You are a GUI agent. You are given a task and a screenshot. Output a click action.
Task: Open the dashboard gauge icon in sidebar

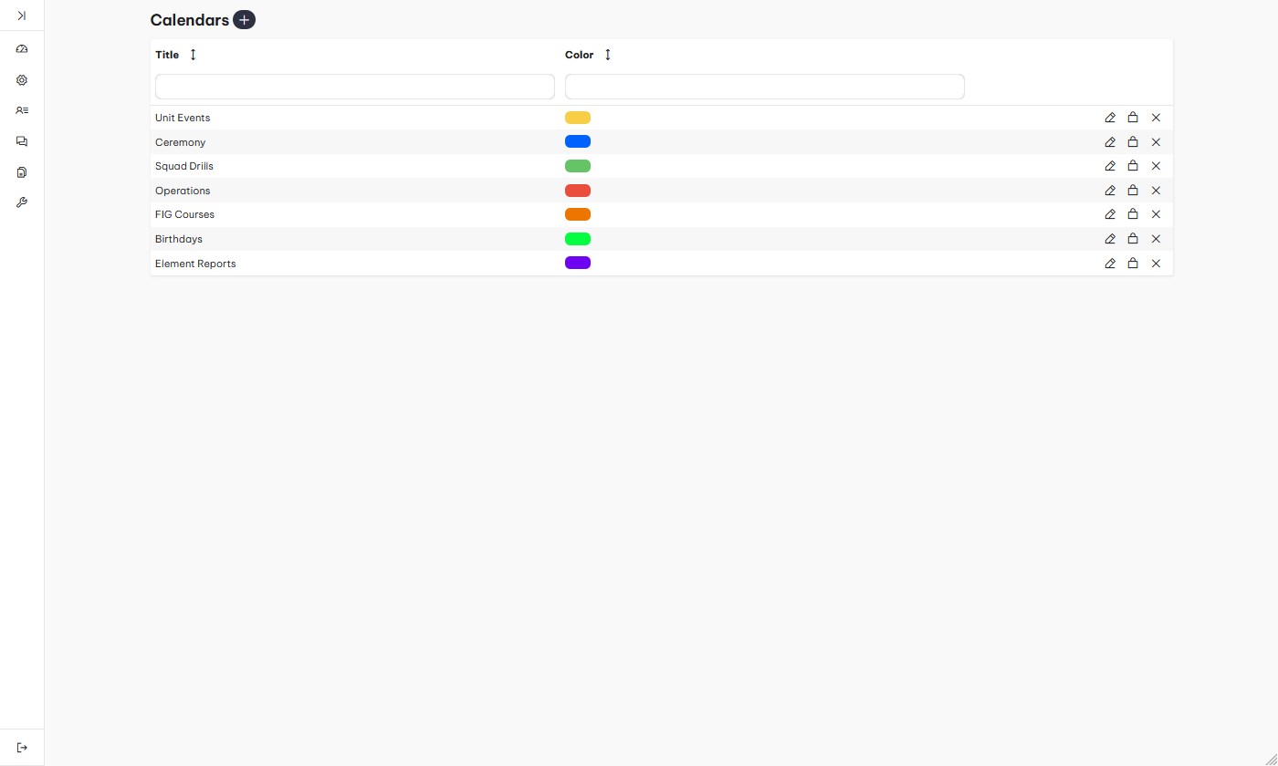(x=22, y=49)
